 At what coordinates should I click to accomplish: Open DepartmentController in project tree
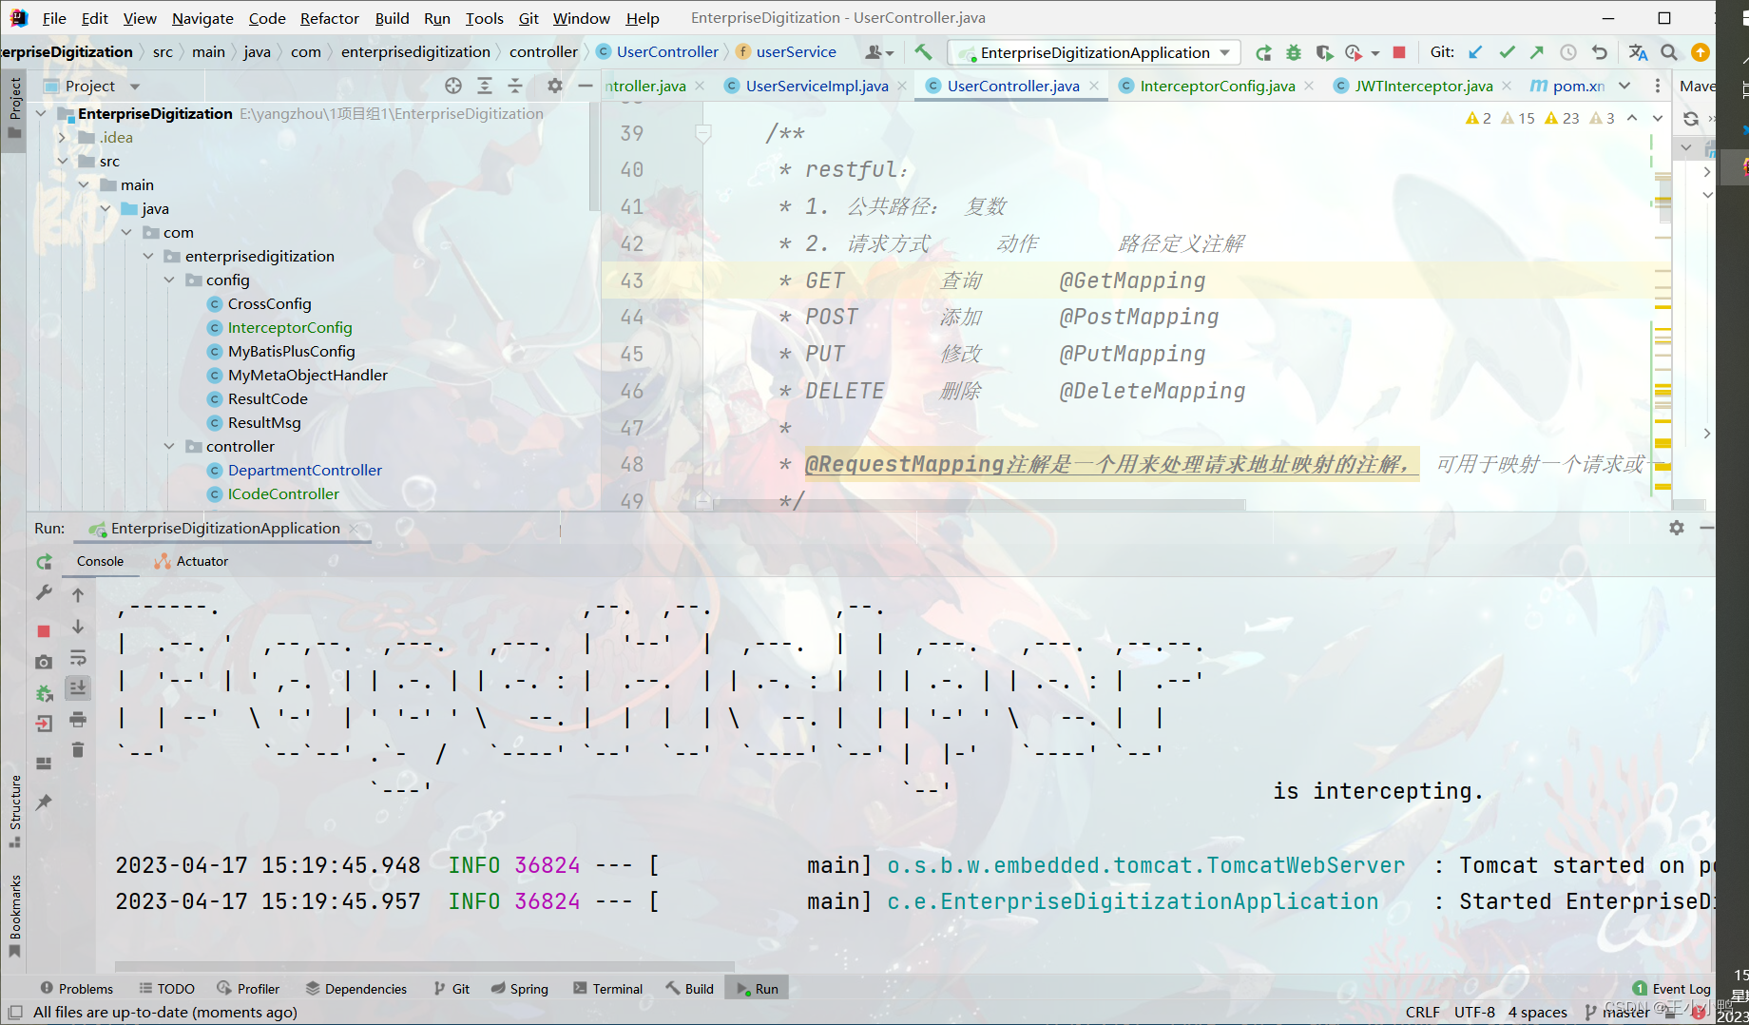point(305,470)
